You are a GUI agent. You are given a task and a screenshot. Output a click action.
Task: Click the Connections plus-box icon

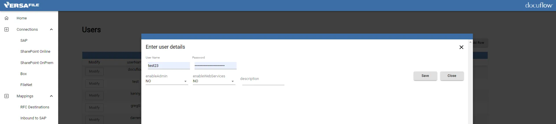coord(6,29)
